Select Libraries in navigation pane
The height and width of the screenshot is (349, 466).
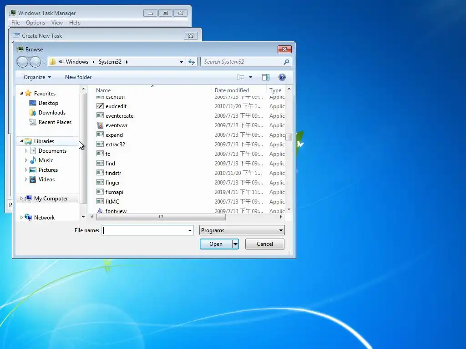[x=44, y=141]
